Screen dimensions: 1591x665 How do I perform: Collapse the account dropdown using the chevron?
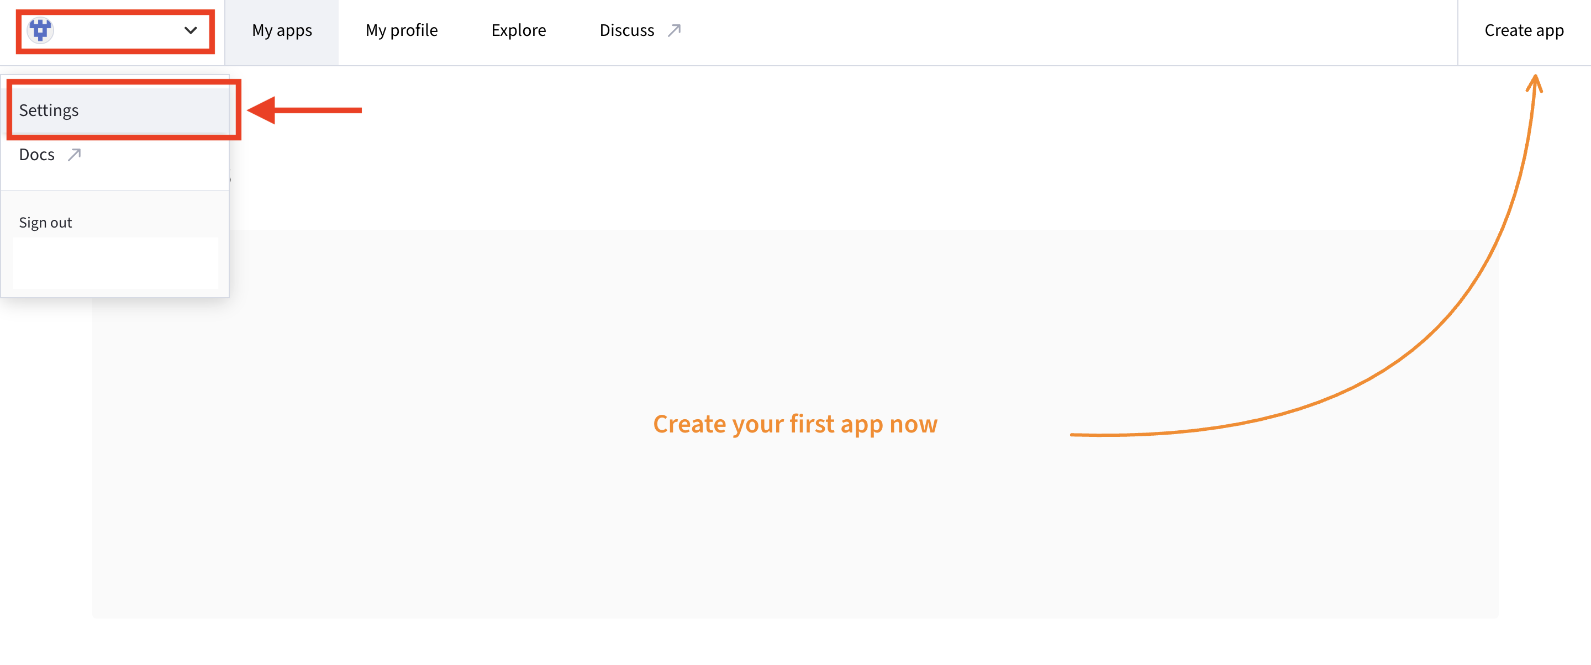[x=190, y=30]
